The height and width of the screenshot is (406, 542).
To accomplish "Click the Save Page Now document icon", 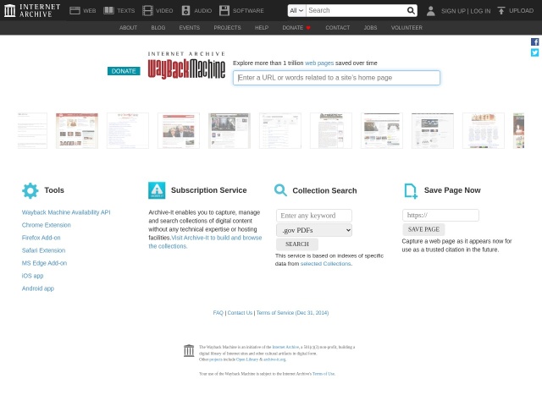I will point(411,191).
